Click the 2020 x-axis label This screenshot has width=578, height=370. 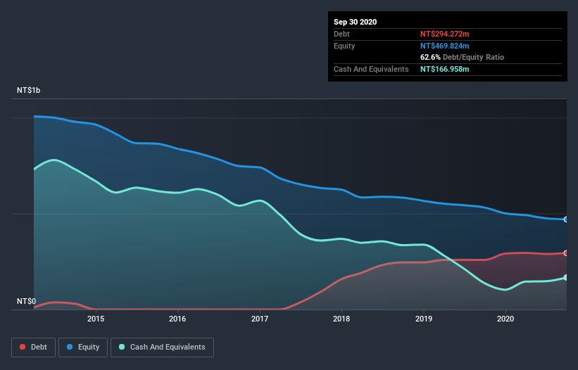[x=505, y=319]
